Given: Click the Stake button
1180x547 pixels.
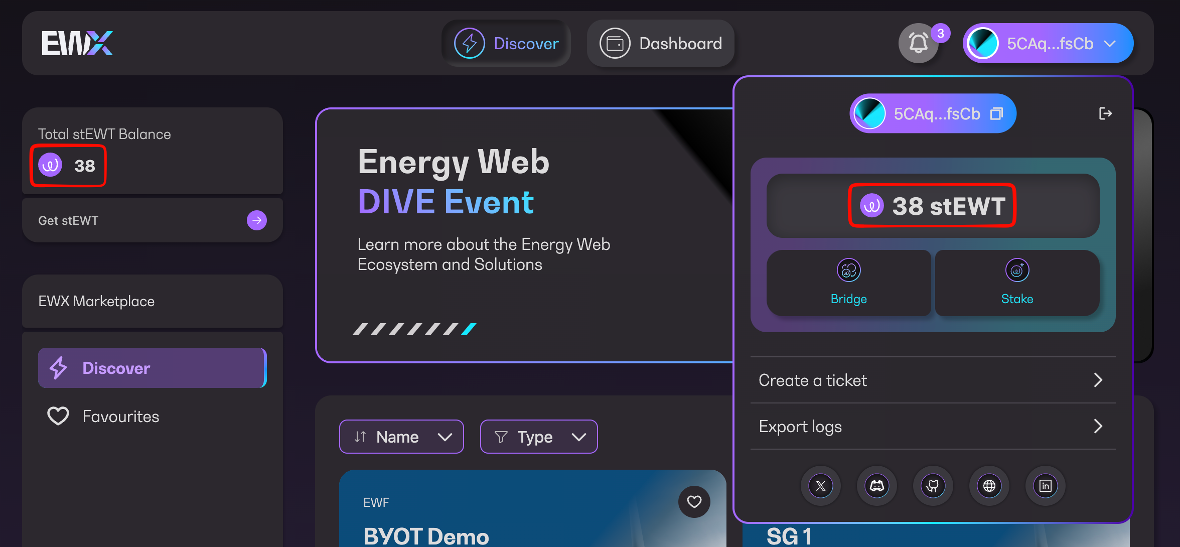Looking at the screenshot, I should (1017, 283).
